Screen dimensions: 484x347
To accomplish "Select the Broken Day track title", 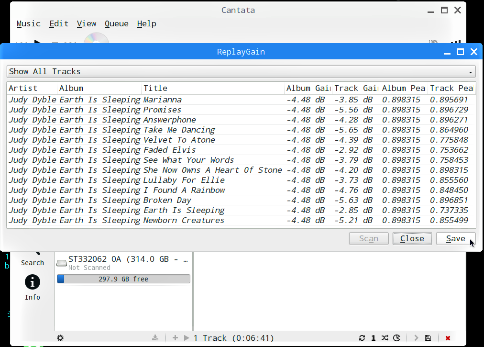I will click(167, 200).
